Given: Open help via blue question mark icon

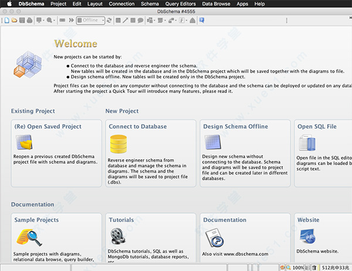Looking at the screenshot, I should (202, 20).
